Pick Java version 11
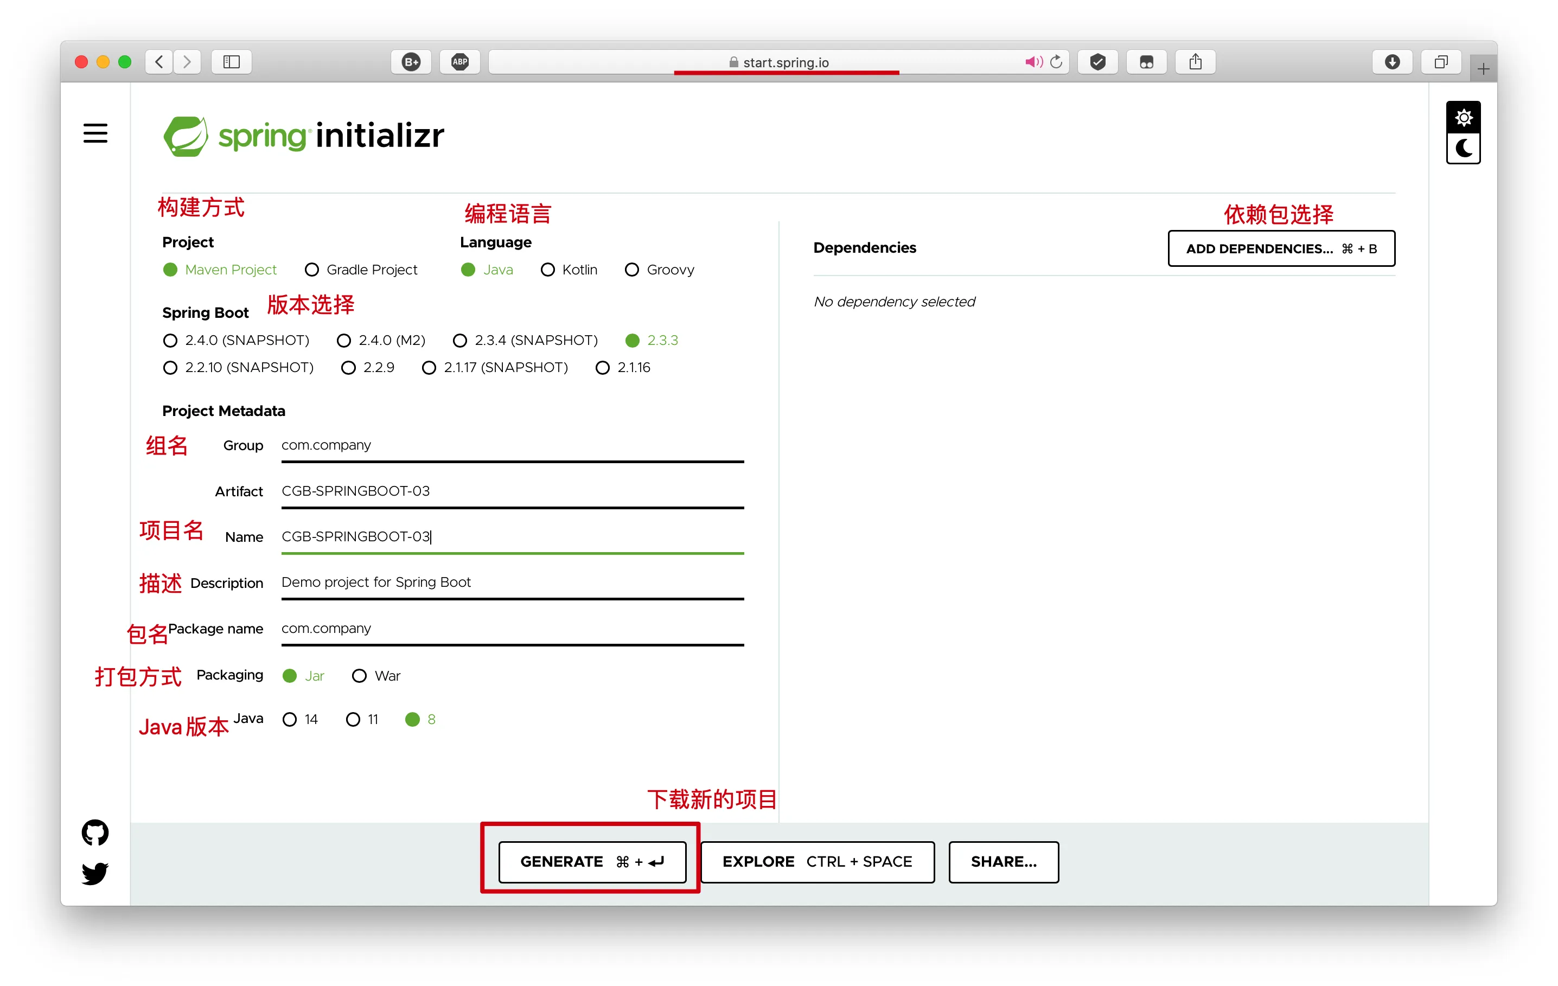This screenshot has width=1558, height=986. [x=362, y=720]
